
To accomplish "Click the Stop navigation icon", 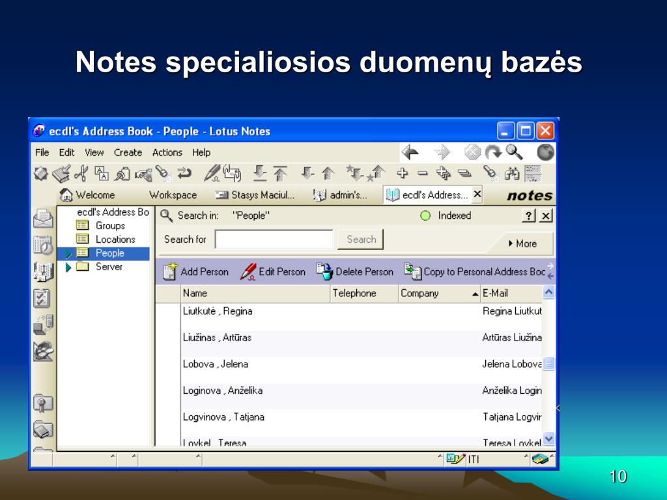I will pyautogui.click(x=472, y=152).
